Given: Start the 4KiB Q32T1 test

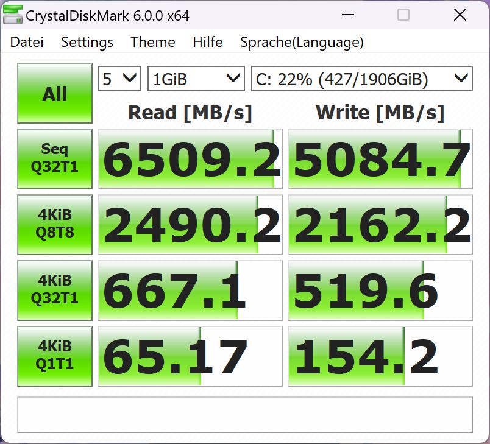Looking at the screenshot, I should click(x=55, y=291).
